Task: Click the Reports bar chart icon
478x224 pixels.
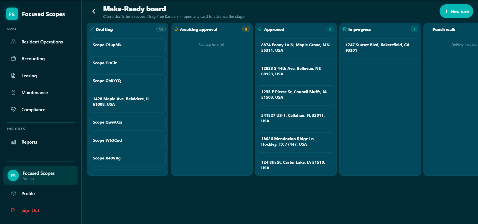Action: point(14,142)
